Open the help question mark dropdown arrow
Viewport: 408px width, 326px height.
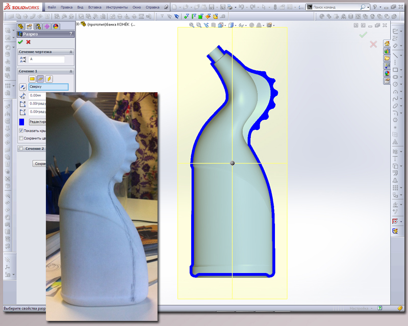[380, 7]
